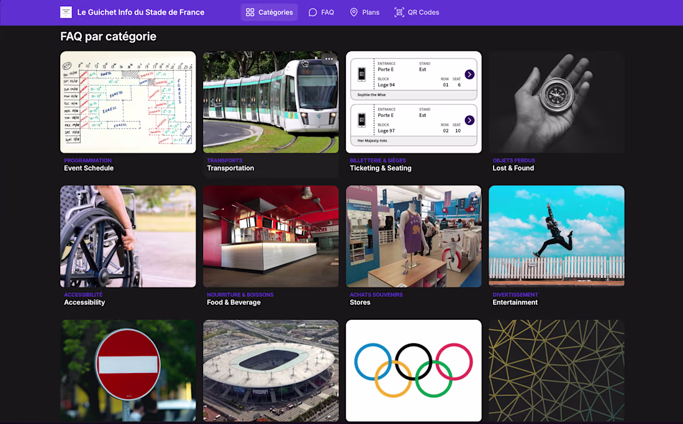Click the TRANSPORTS label

pos(224,160)
